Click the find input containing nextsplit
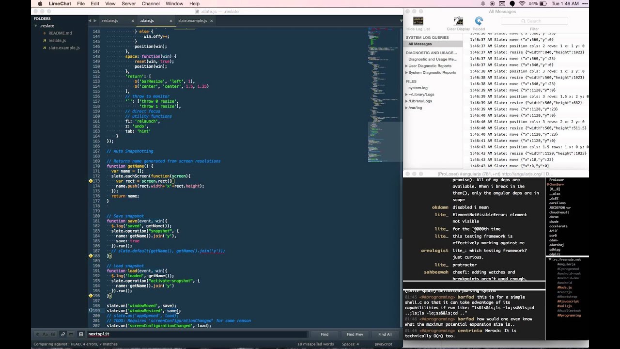The image size is (620, 349). [x=197, y=334]
